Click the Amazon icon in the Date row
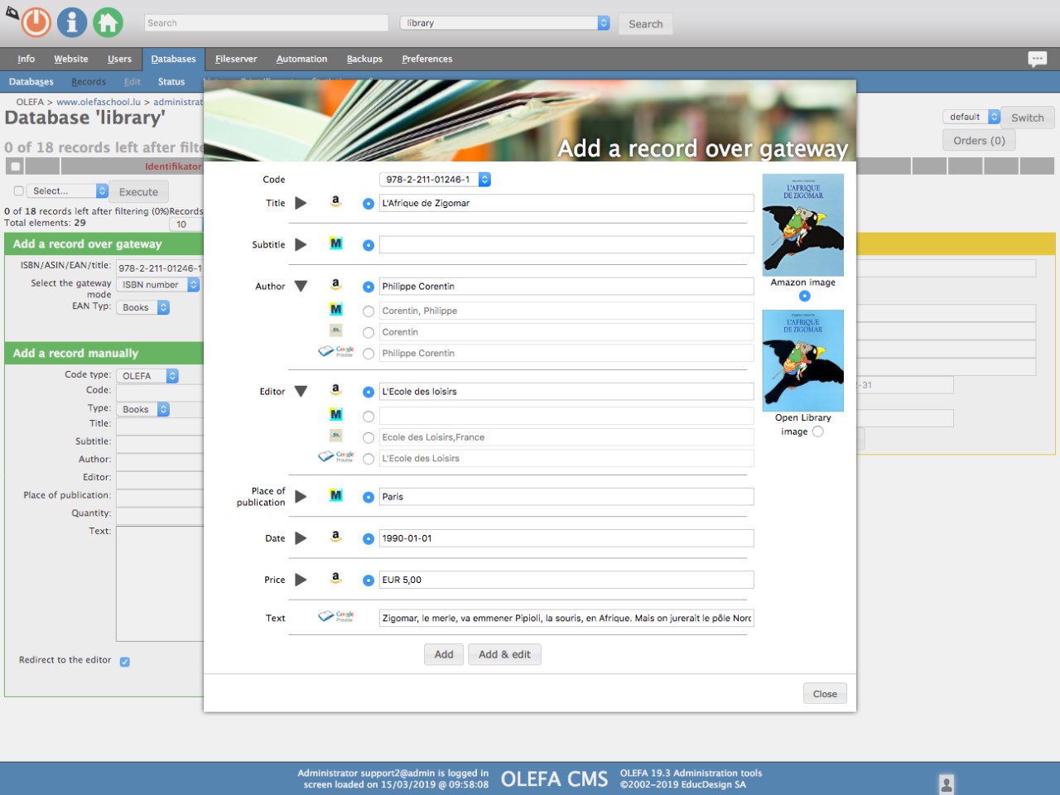The width and height of the screenshot is (1060, 795). [x=335, y=537]
